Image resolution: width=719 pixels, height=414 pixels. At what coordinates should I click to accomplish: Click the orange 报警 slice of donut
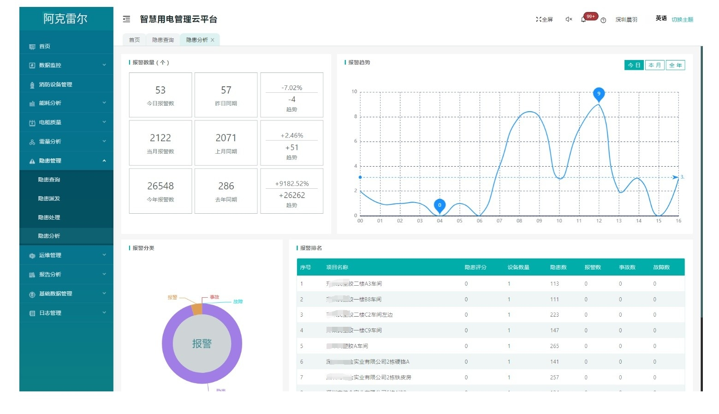pyautogui.click(x=197, y=308)
